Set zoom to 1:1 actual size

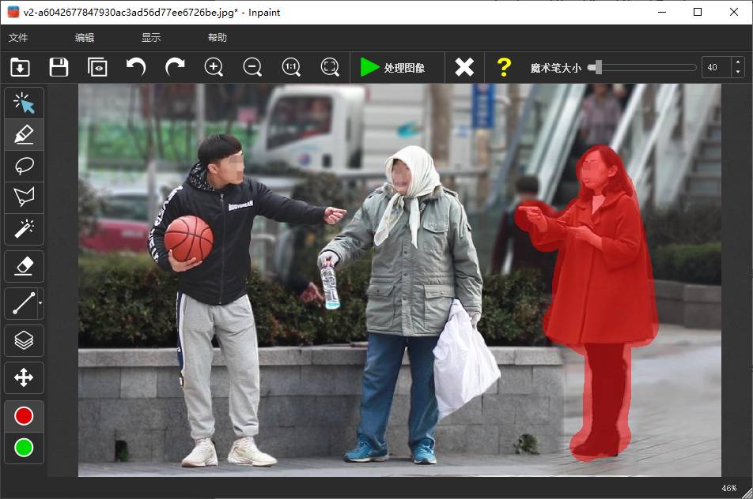click(x=291, y=67)
